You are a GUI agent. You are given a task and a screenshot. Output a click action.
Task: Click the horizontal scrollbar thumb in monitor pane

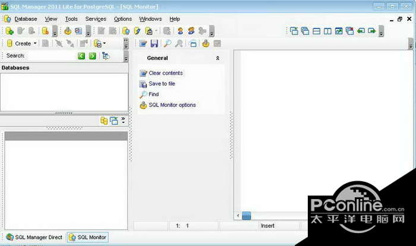click(x=246, y=216)
